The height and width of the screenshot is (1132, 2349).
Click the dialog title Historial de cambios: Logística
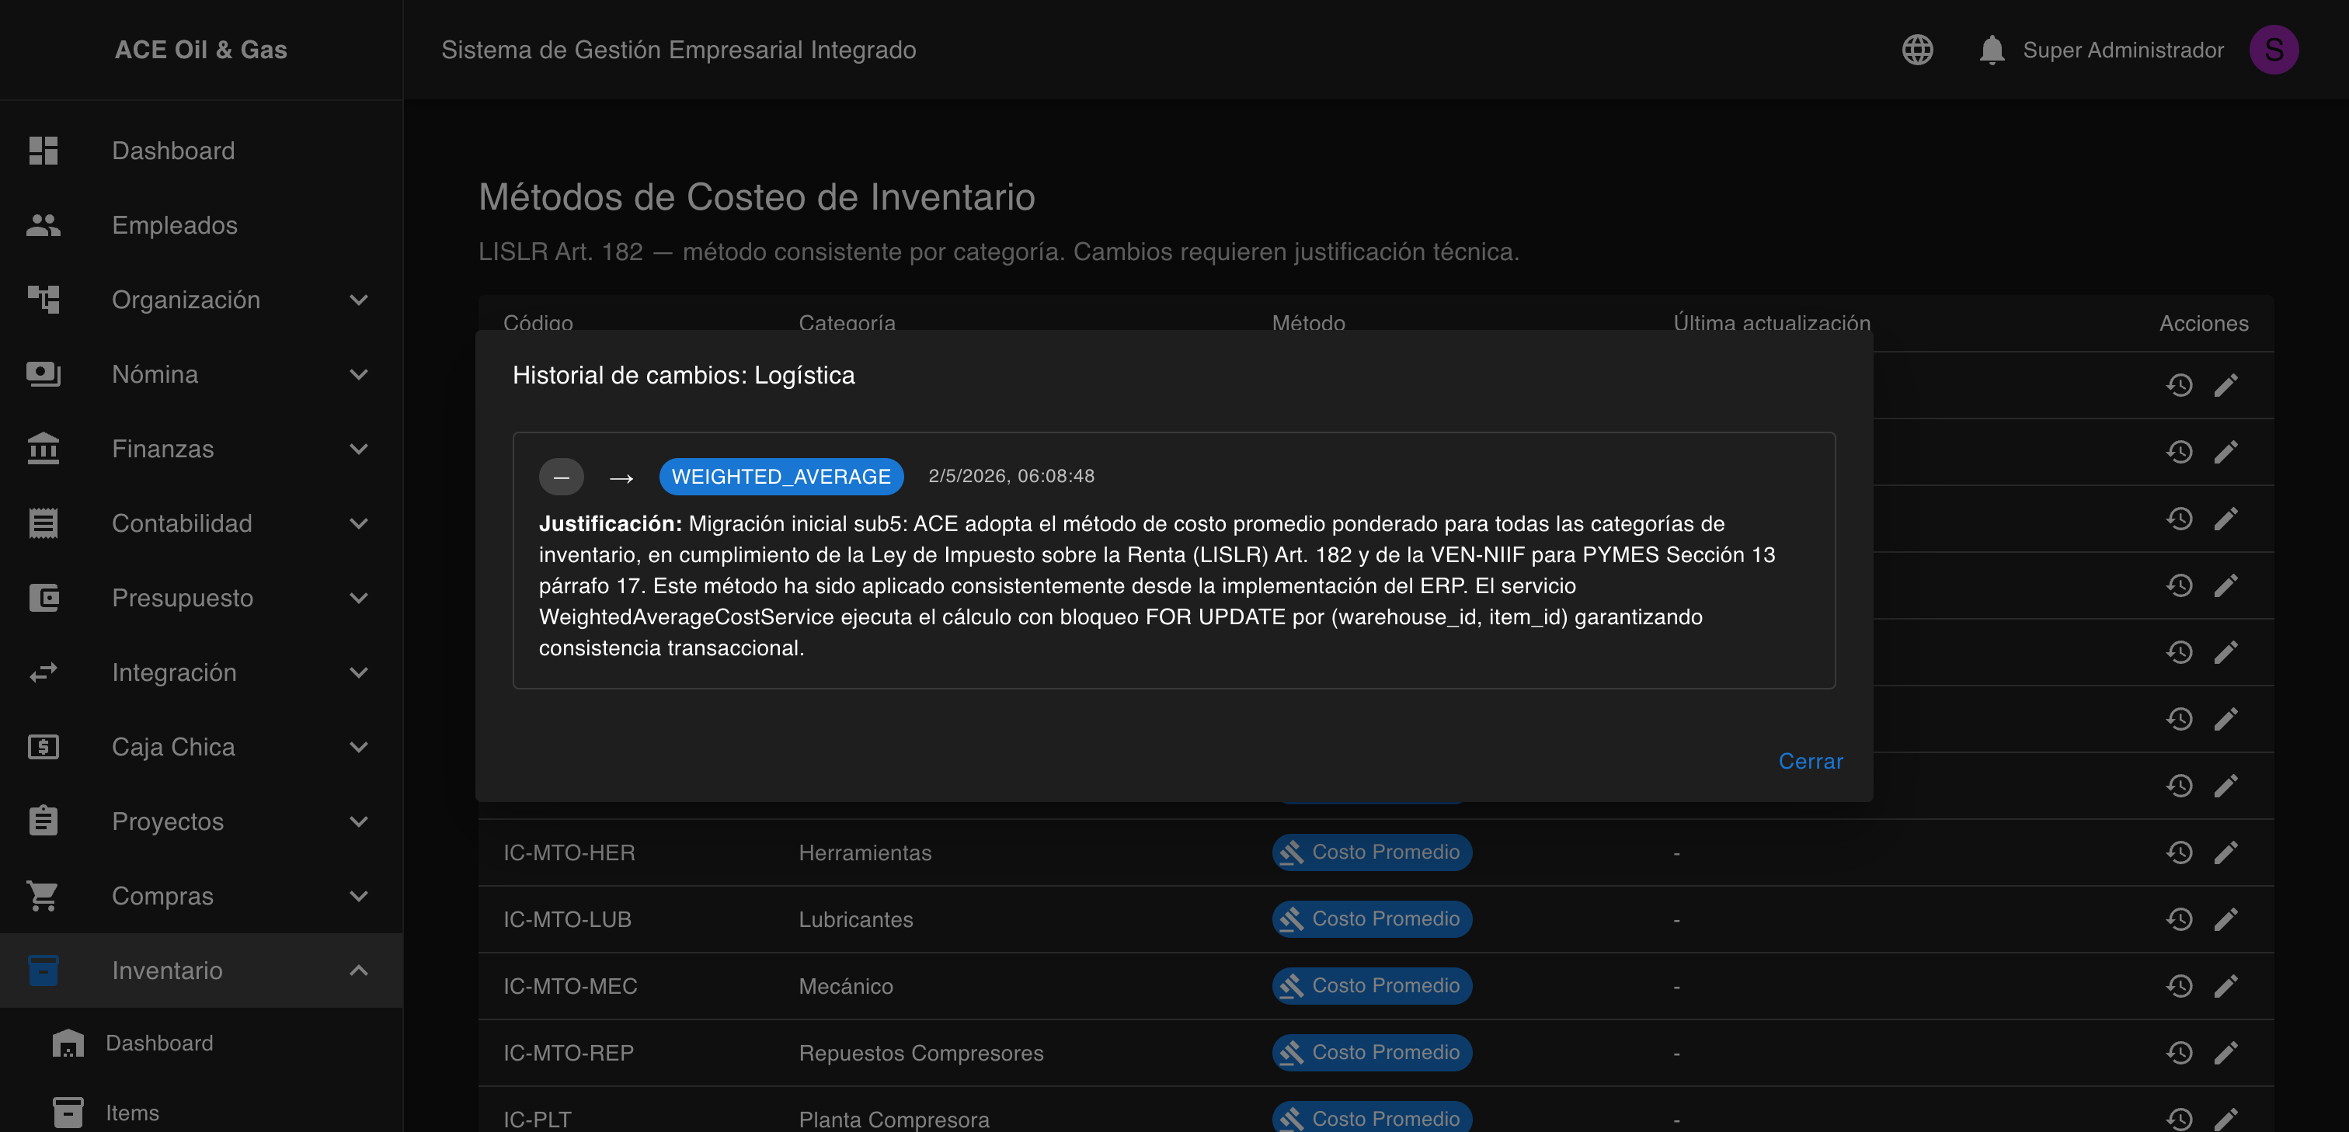(684, 376)
